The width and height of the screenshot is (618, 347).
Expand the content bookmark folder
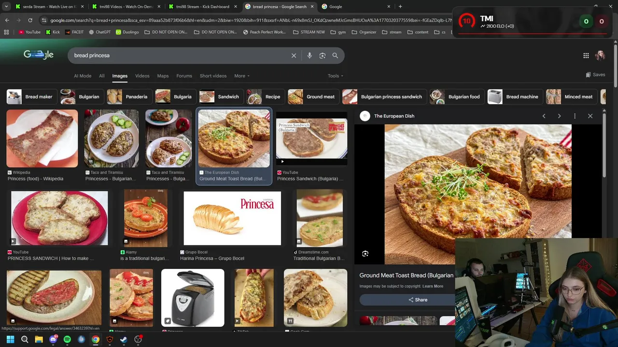point(418,32)
